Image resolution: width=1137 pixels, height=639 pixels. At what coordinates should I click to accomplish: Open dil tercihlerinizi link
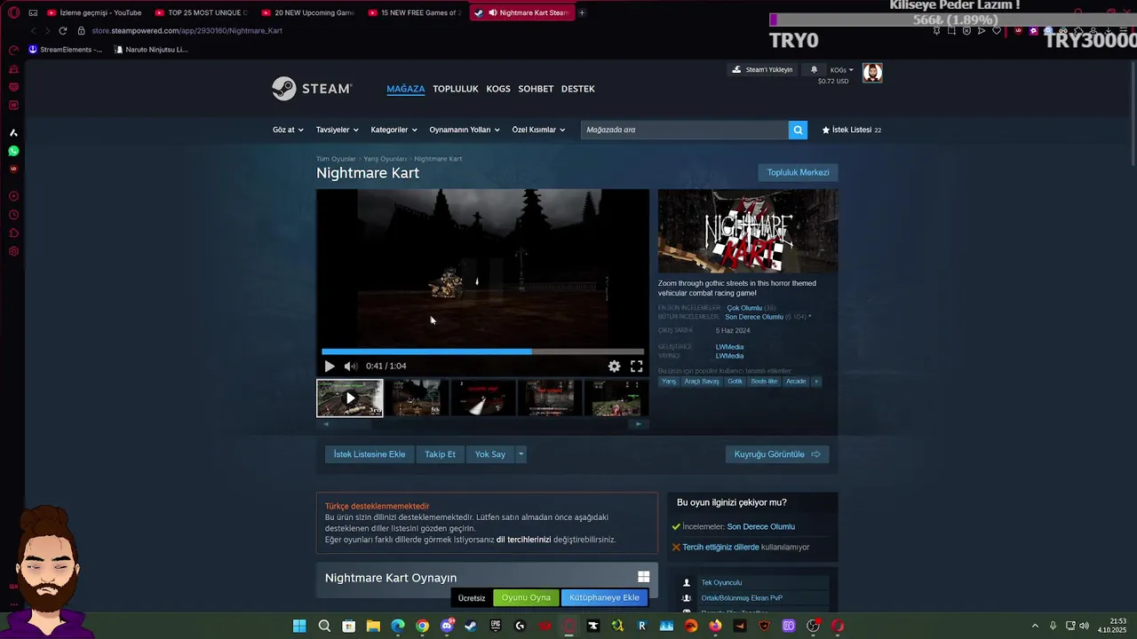(523, 540)
